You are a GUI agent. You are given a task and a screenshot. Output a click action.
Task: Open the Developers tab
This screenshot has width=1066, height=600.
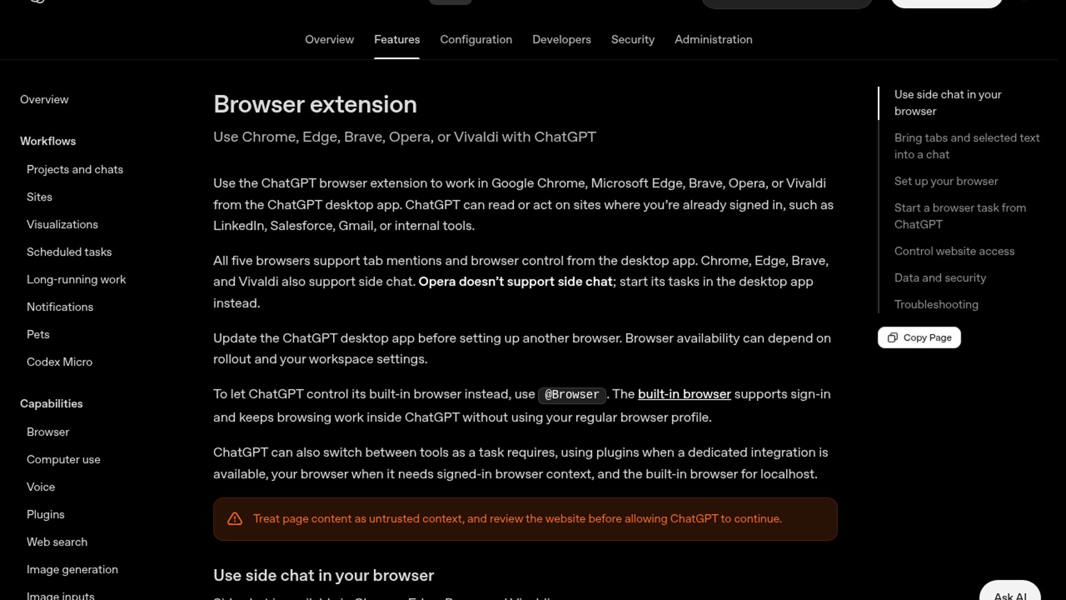click(x=562, y=39)
